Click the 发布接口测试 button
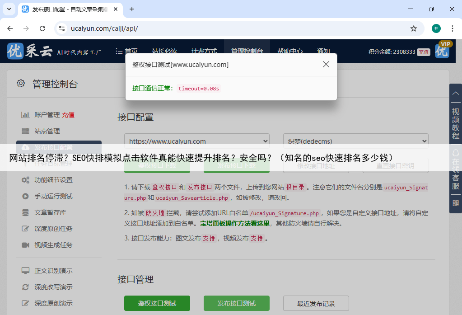This screenshot has width=462, height=315. (x=236, y=303)
